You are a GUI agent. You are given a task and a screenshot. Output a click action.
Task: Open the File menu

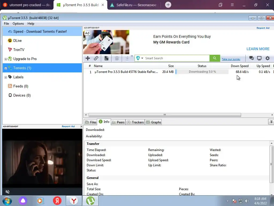pos(6,24)
